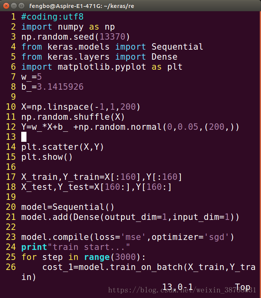Maximize the terminal window

pos(21,6)
